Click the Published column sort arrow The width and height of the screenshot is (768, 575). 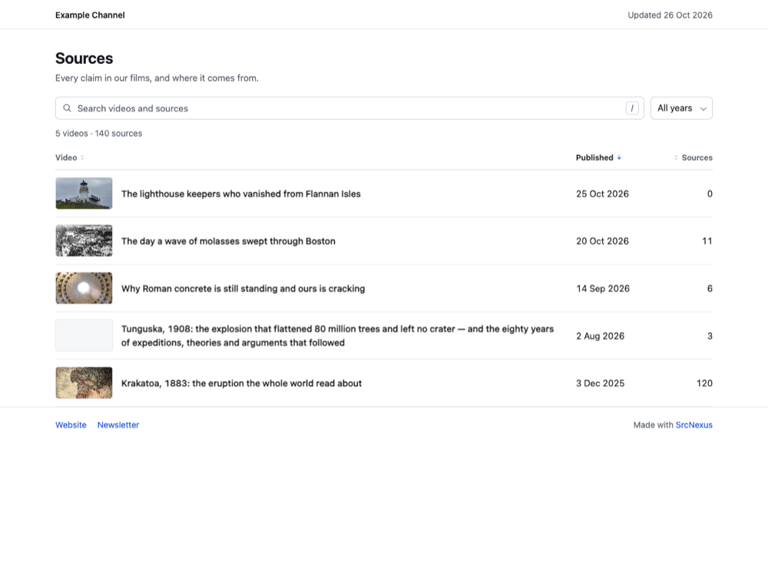619,158
